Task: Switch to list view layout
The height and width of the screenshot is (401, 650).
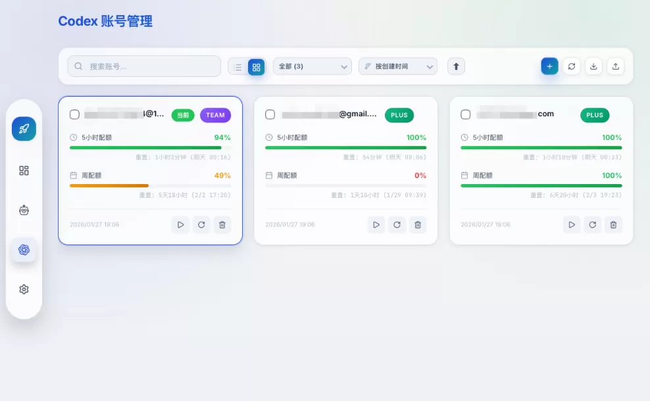Action: [x=238, y=66]
